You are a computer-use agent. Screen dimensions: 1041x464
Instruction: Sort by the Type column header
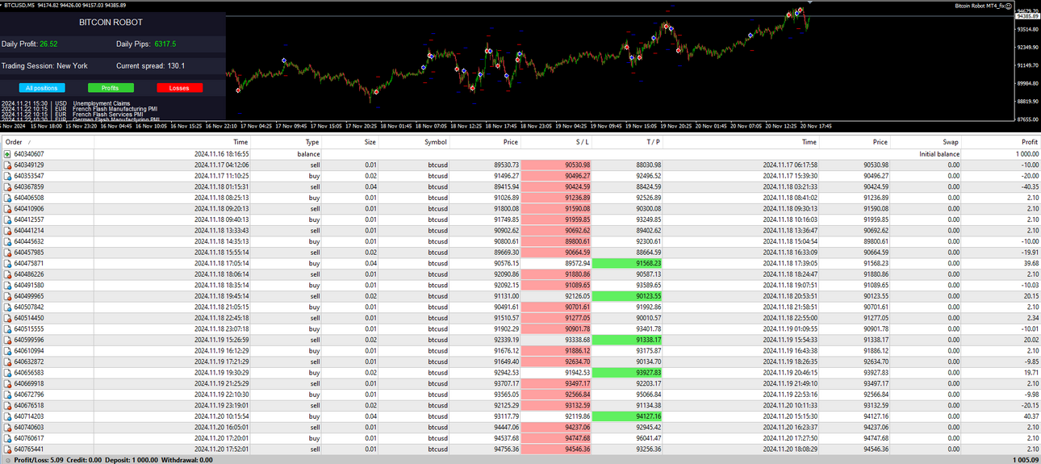(x=286, y=142)
